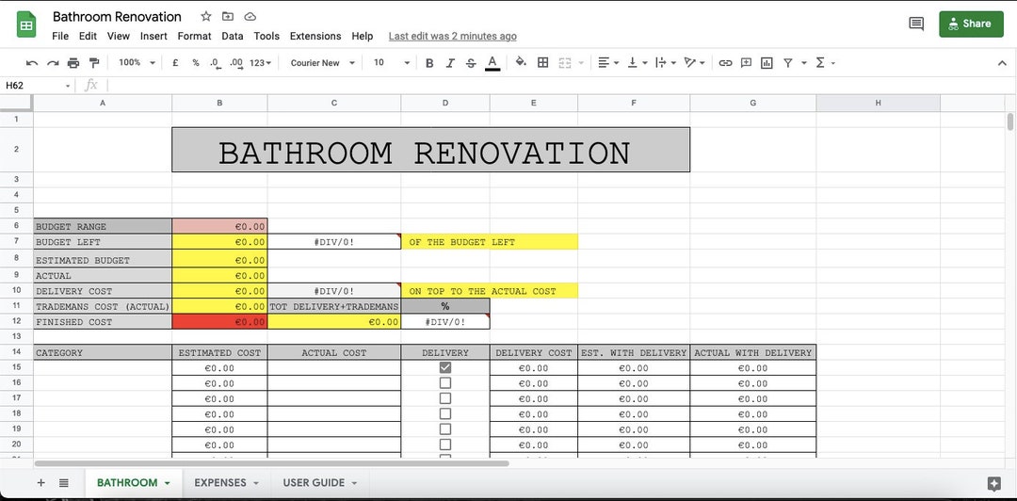Open the text wrapping dropdown
The image size is (1017, 501).
tap(666, 63)
